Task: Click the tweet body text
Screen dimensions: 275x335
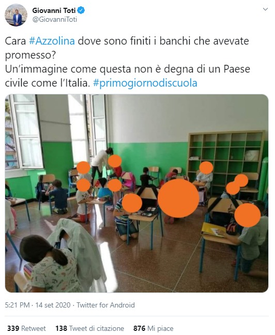Action: [x=127, y=62]
